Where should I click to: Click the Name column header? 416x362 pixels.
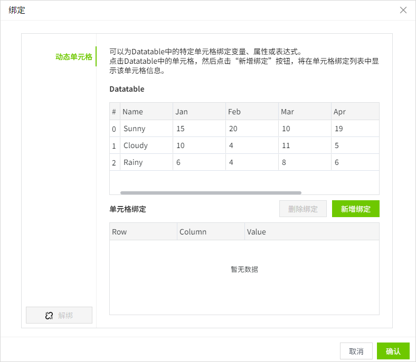point(146,112)
